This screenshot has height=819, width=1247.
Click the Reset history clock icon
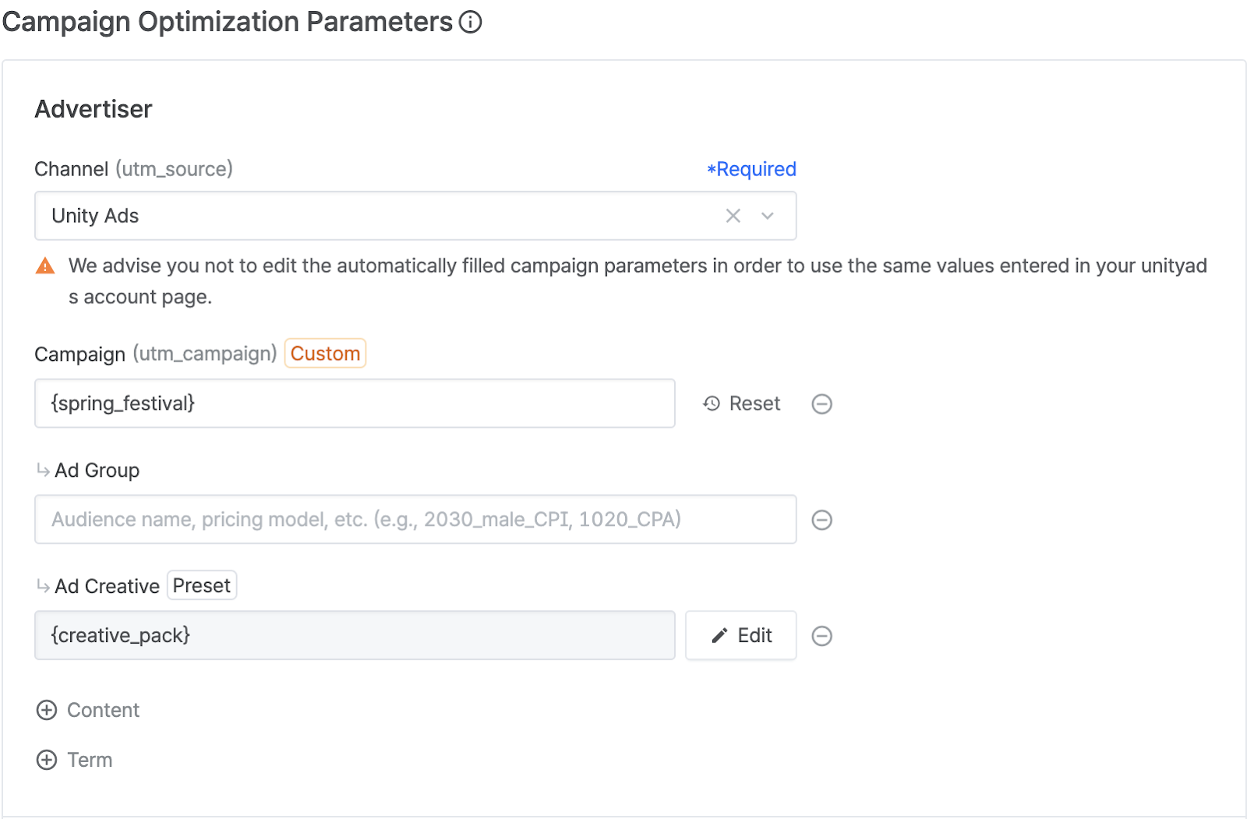click(712, 404)
